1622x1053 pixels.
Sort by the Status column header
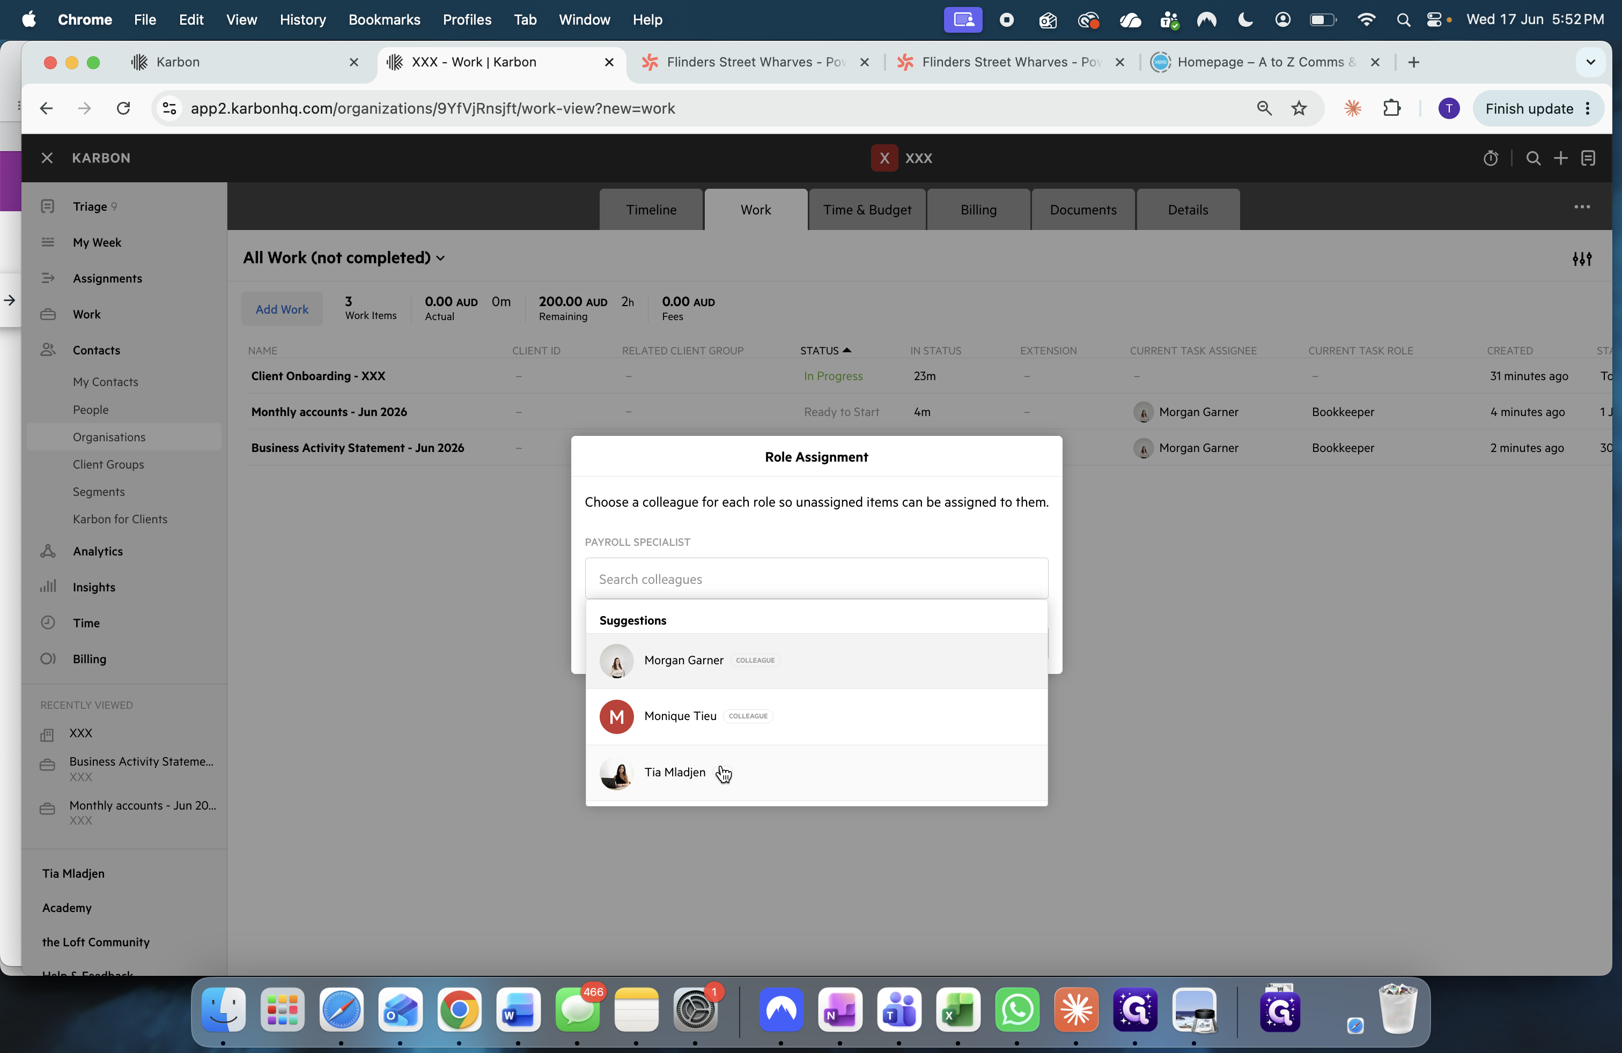tap(825, 351)
